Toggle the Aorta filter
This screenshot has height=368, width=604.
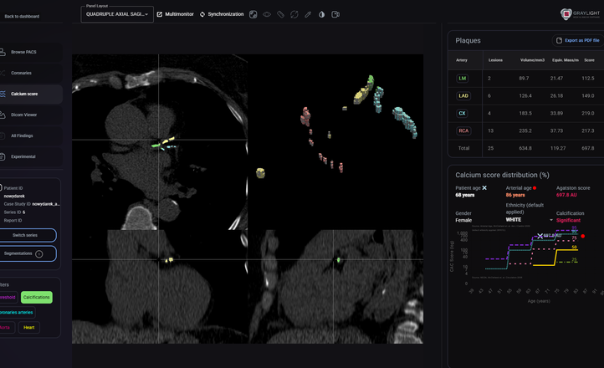[7, 328]
